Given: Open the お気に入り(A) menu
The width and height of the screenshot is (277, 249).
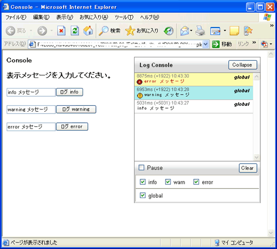Looking at the screenshot, I should point(94,17).
